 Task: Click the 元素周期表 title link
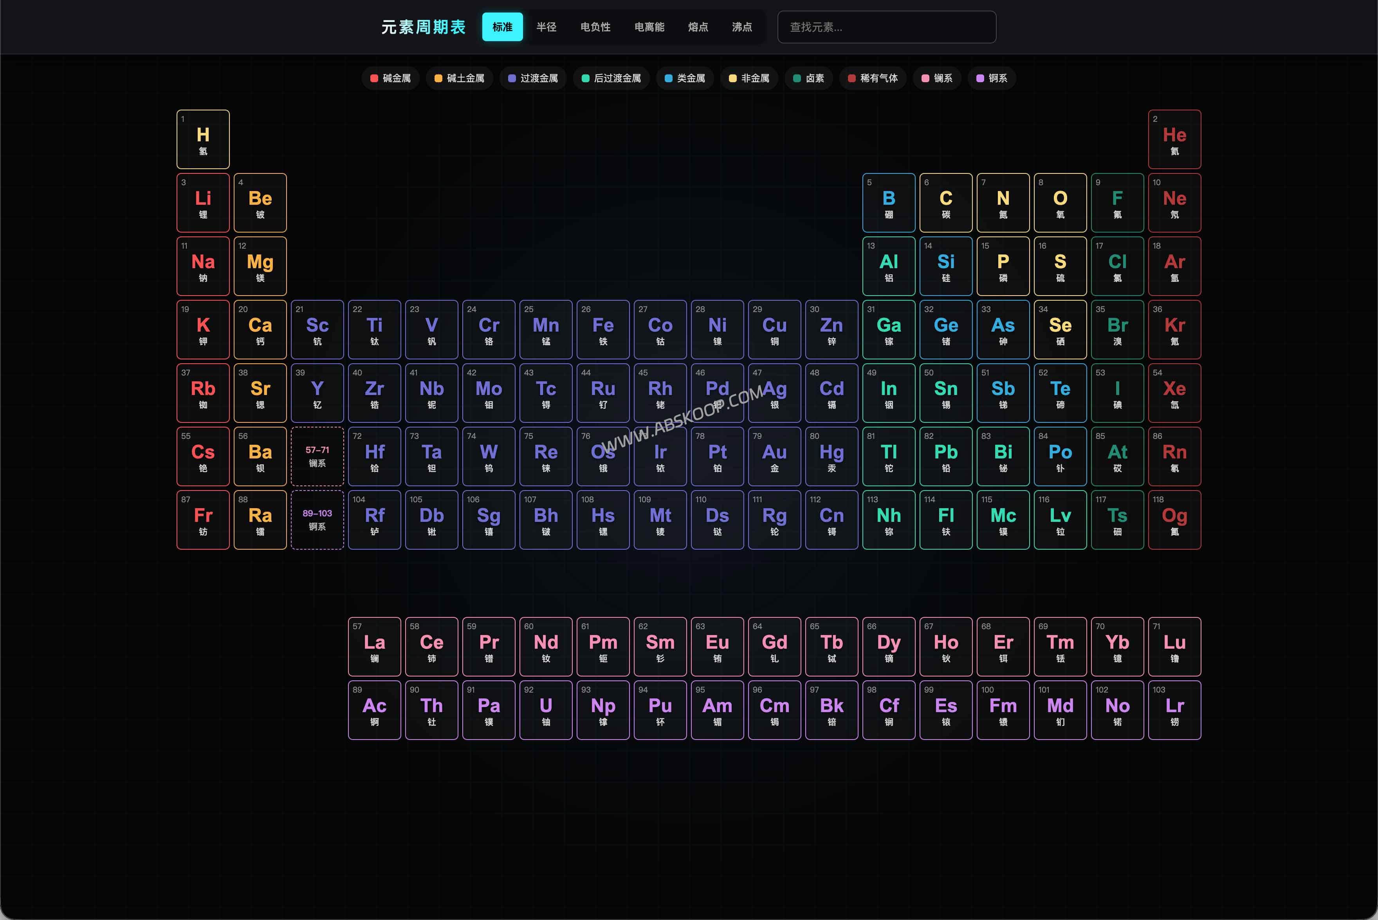click(x=424, y=27)
